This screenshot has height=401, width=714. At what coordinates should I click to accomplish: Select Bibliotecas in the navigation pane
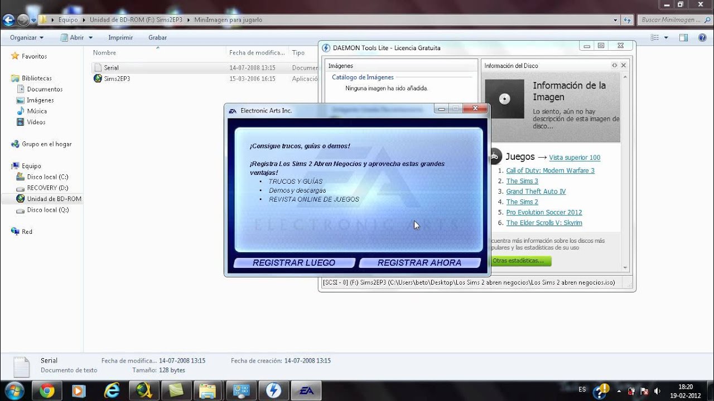click(36, 79)
